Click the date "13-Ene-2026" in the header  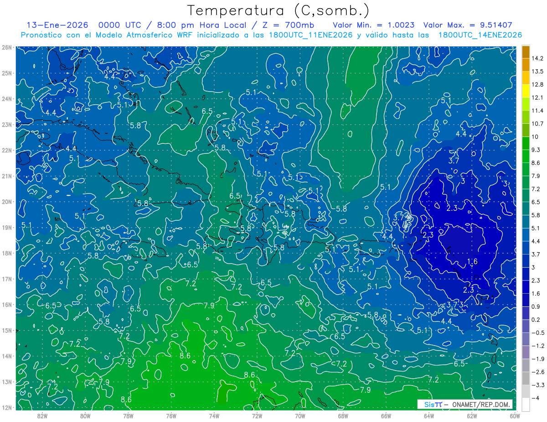(x=57, y=25)
